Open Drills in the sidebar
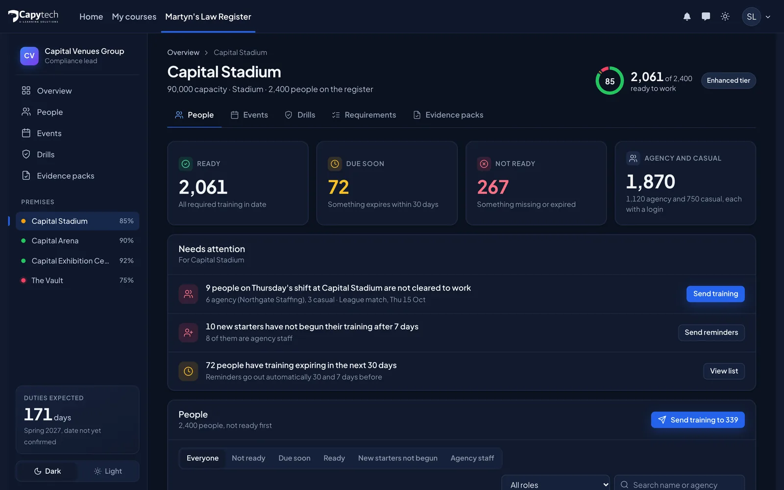Screen dimensions: 784x490 click(x=77, y=154)
